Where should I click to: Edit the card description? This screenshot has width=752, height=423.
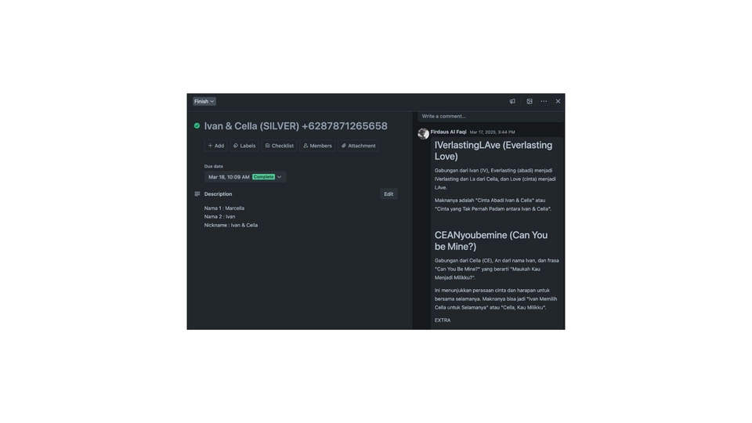389,194
